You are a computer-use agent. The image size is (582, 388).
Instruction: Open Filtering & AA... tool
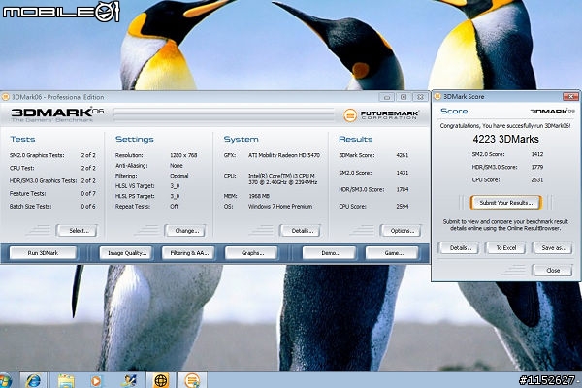188,253
